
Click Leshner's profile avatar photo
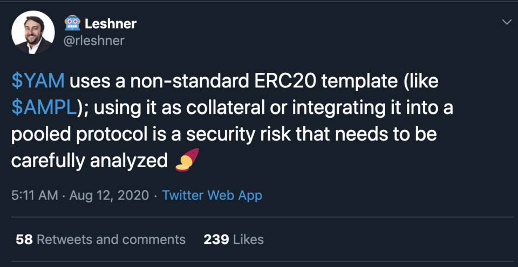point(33,32)
